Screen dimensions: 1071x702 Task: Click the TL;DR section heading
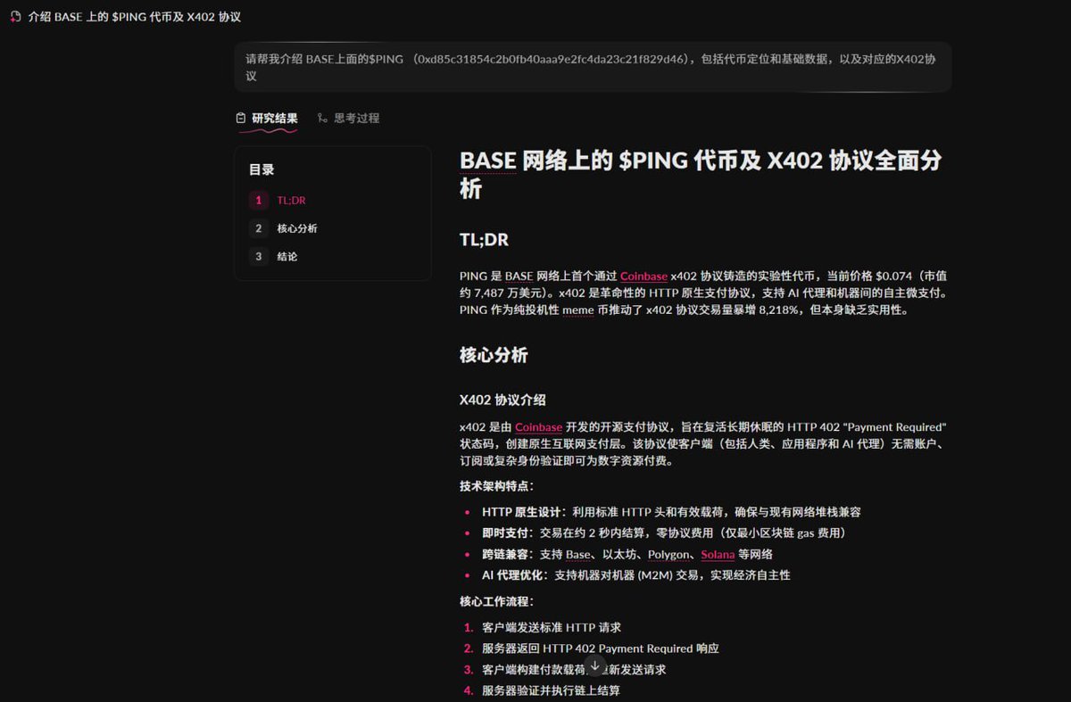click(484, 239)
